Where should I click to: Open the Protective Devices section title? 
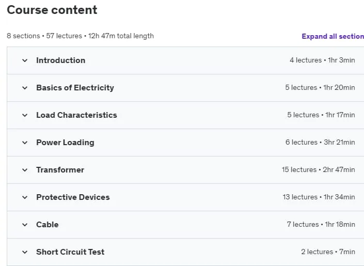73,197
